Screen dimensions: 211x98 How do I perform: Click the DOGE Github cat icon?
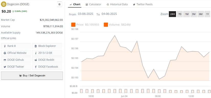[x=5, y=60]
